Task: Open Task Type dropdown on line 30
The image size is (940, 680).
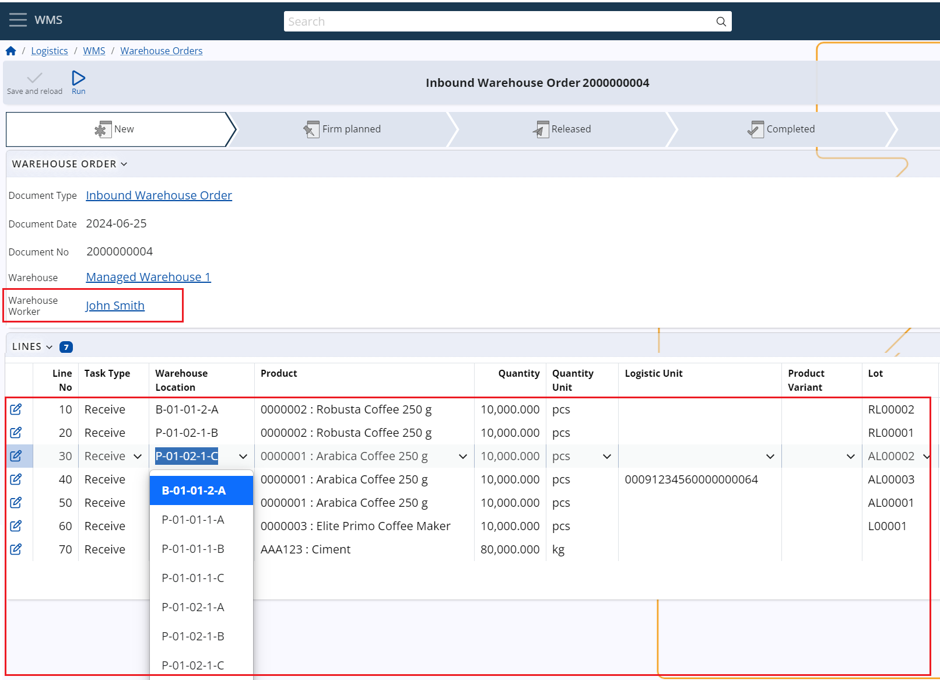Action: click(x=138, y=456)
